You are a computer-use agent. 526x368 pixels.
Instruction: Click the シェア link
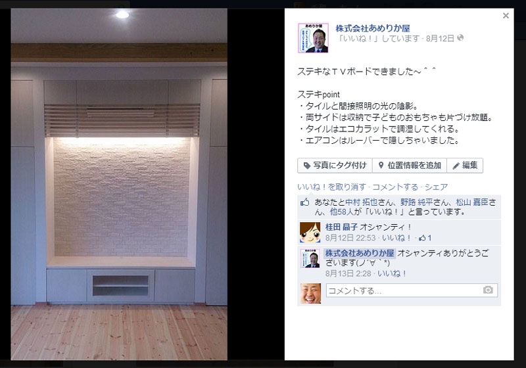coord(436,187)
